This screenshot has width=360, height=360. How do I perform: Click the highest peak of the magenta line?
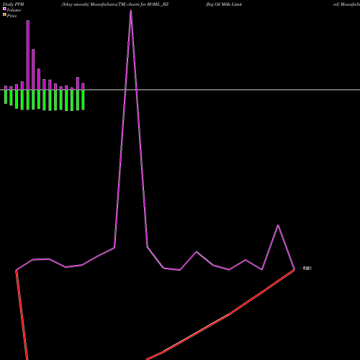point(131,11)
